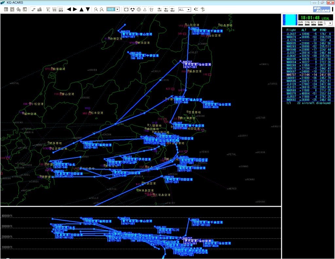
Task: Select flight UA0881 in the list
Action: (308, 78)
